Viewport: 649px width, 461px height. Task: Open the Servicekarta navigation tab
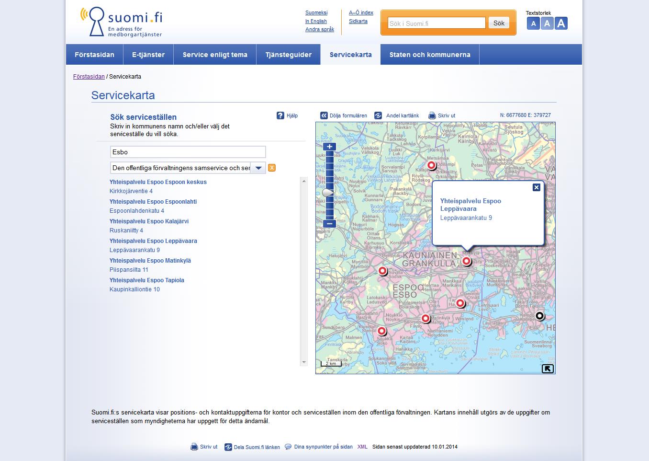coord(351,55)
